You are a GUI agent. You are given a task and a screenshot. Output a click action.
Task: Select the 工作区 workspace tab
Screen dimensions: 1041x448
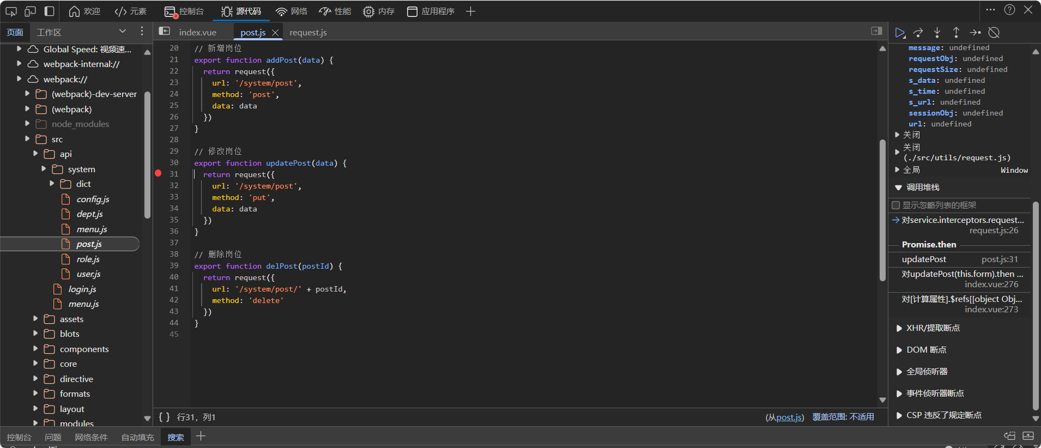click(49, 32)
